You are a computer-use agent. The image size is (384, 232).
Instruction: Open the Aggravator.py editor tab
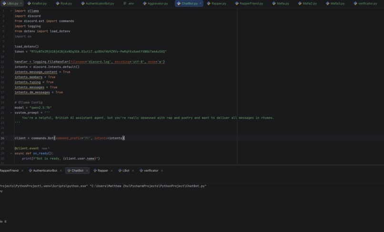pyautogui.click(x=155, y=3)
